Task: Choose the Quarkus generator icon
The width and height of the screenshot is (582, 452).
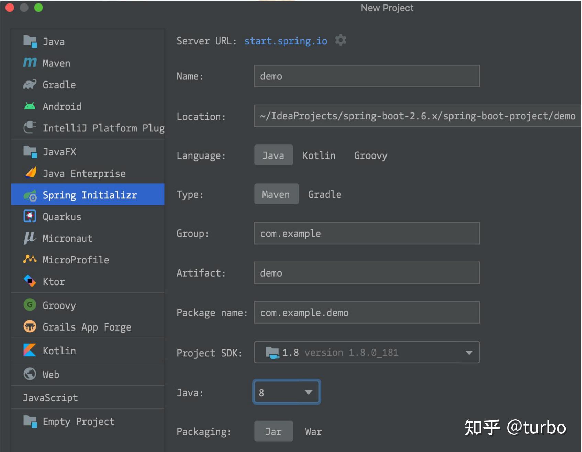Action: coord(30,216)
